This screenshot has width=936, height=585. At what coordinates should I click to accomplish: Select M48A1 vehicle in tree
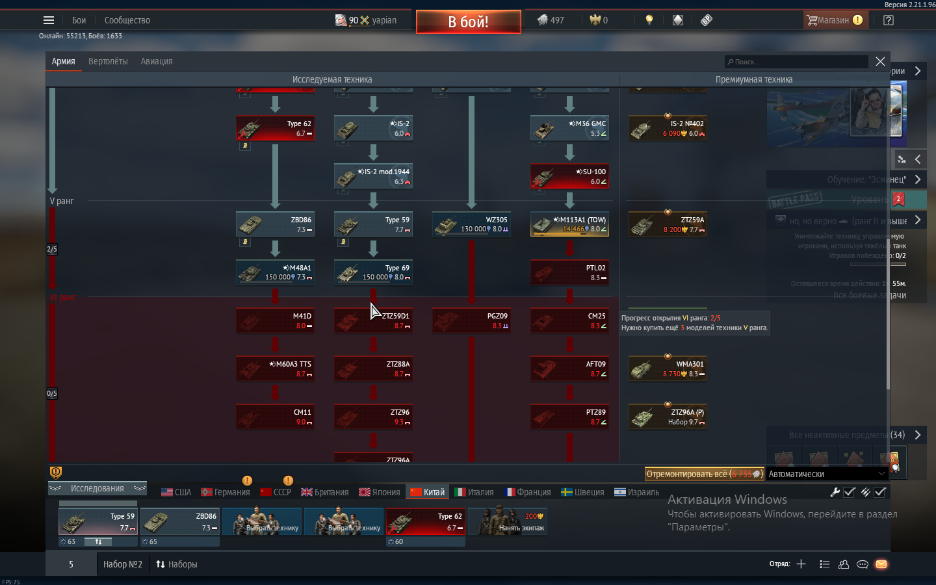(x=275, y=272)
